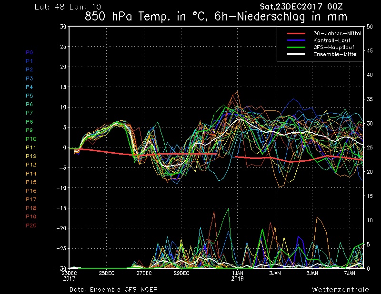The image size is (381, 294).
Task: Select ensemble member P10 label
Action: [30, 139]
